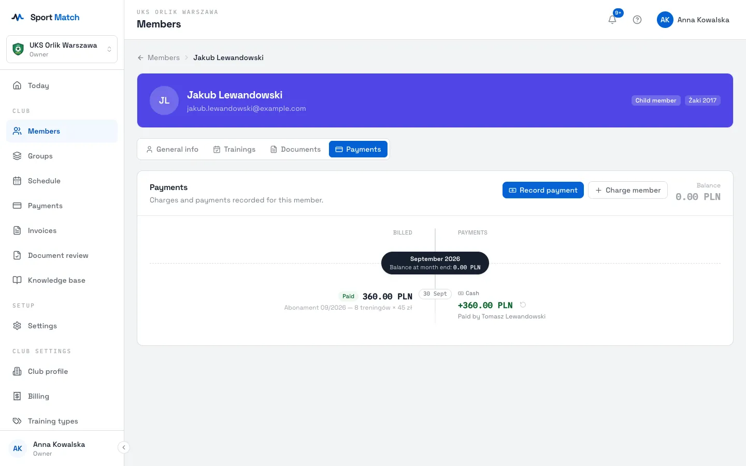Open notifications bell
The height and width of the screenshot is (466, 746).
pos(612,20)
